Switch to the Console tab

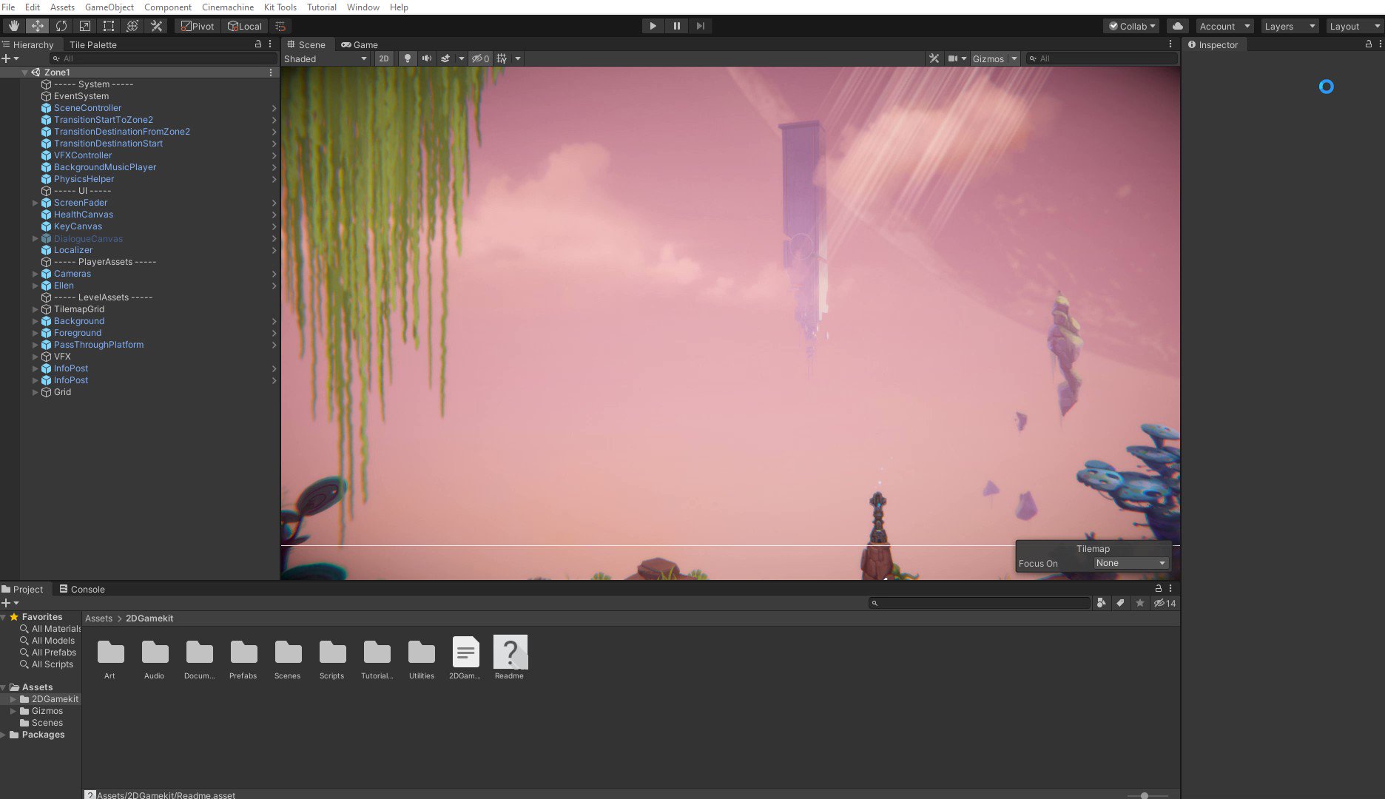click(x=82, y=589)
